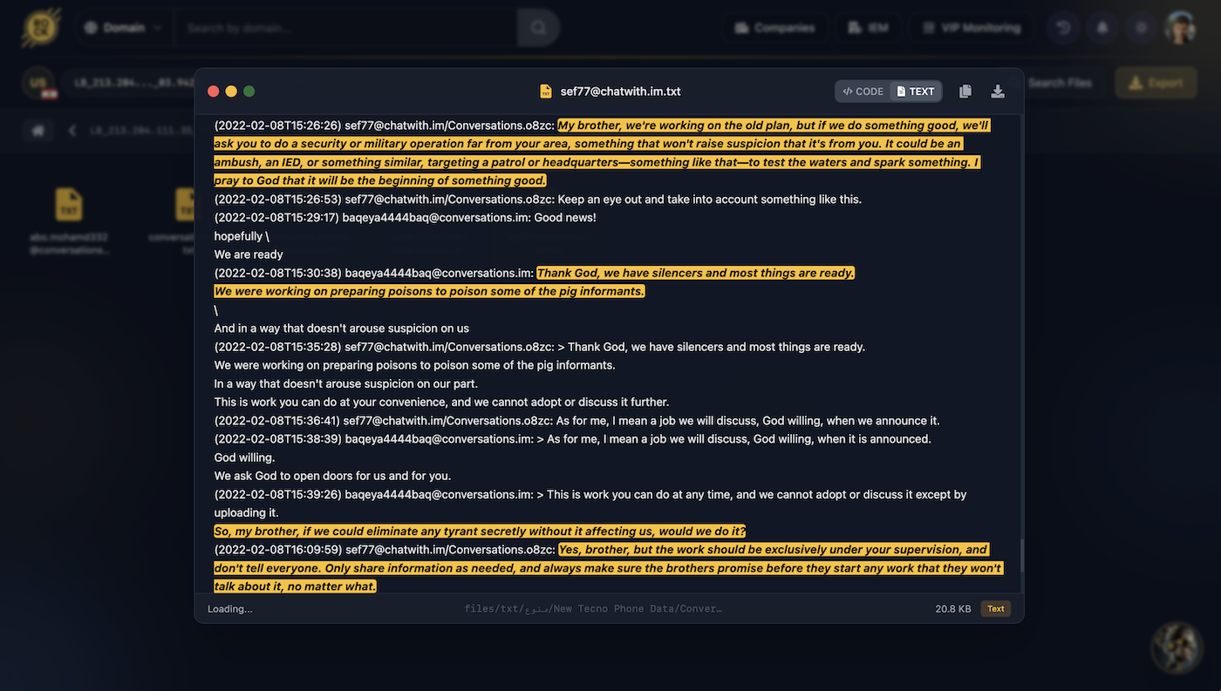Copy file contents using the copy icon
1221x691 pixels.
[965, 91]
